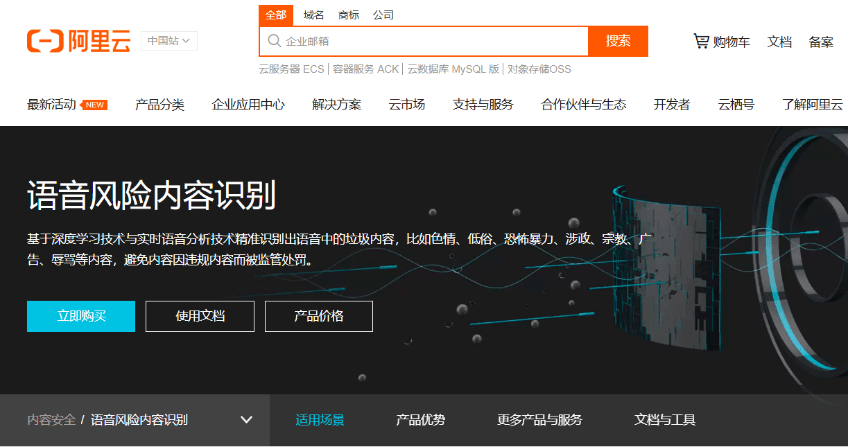Open the 云栖号 menu
This screenshot has height=447, width=848.
736,105
